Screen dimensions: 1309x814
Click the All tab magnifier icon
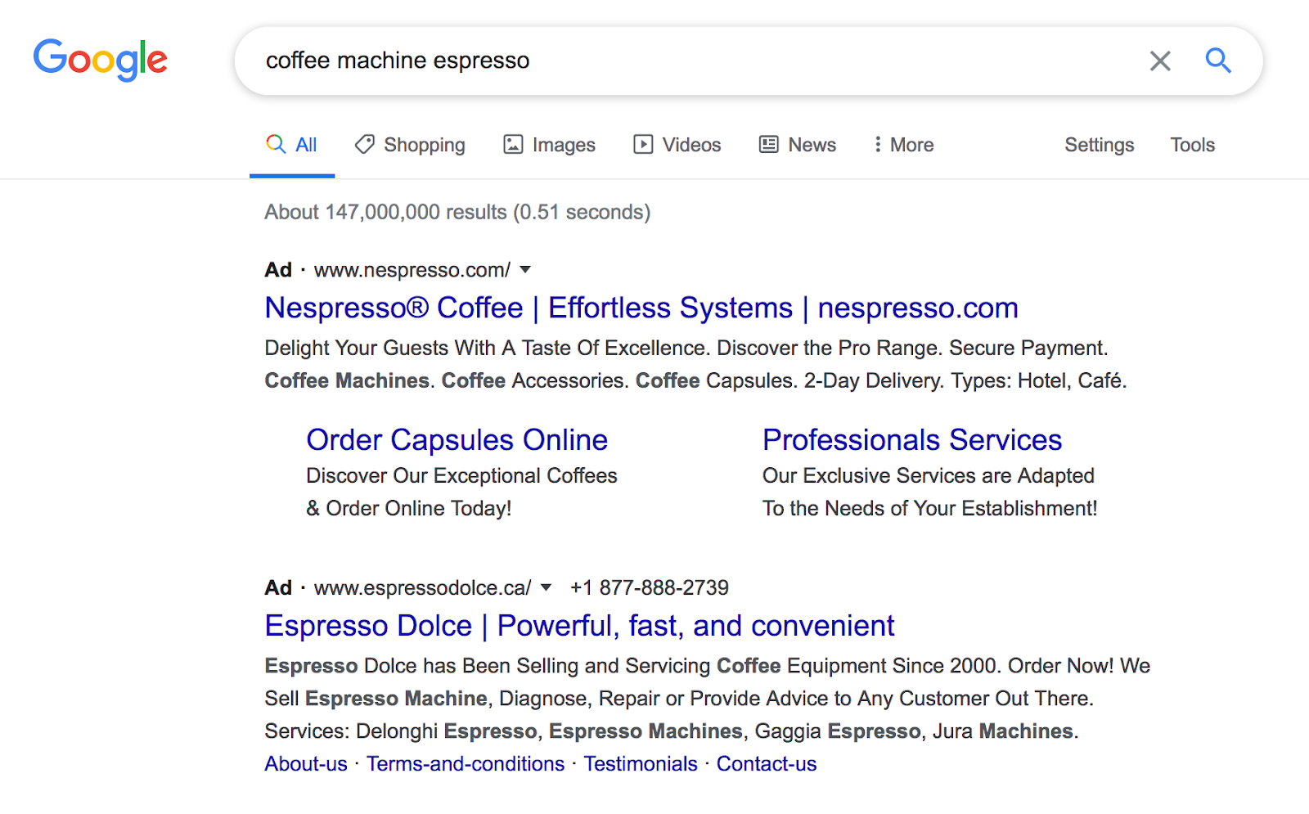(x=276, y=144)
